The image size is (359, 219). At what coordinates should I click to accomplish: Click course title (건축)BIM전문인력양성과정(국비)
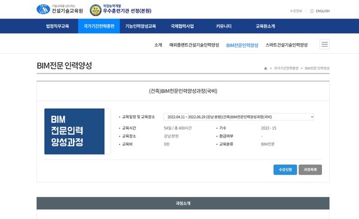pos(183,91)
